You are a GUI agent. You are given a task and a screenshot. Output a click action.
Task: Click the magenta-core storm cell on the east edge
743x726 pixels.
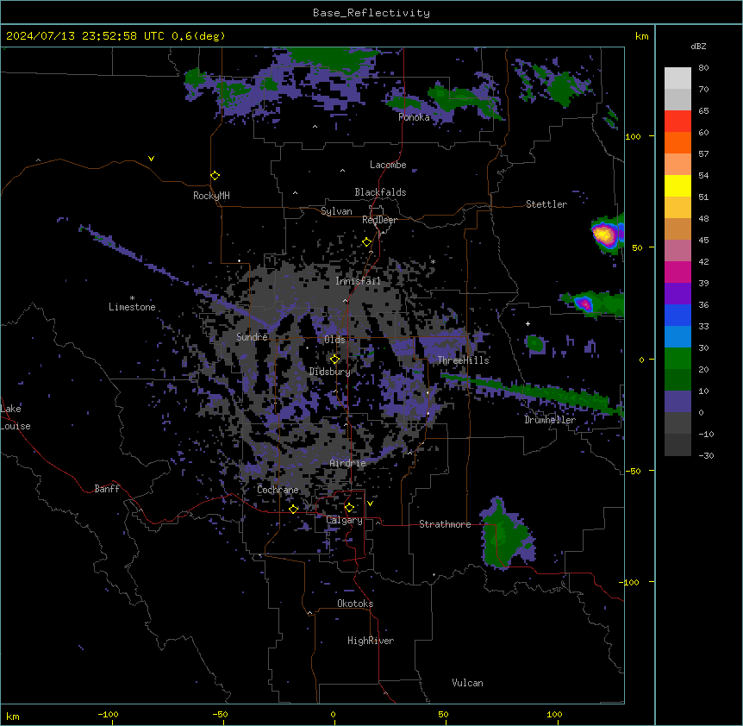pyautogui.click(x=584, y=304)
